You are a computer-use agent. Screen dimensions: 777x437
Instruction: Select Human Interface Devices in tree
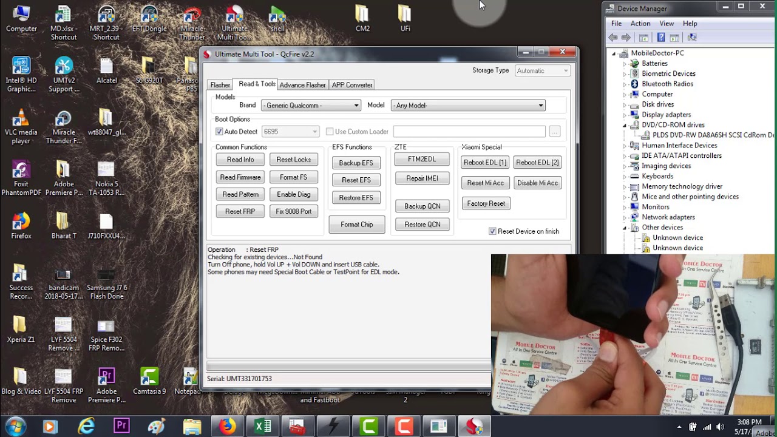[x=679, y=146]
